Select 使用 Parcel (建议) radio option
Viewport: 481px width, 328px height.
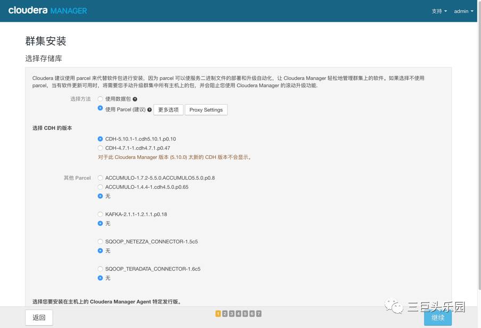(x=100, y=108)
